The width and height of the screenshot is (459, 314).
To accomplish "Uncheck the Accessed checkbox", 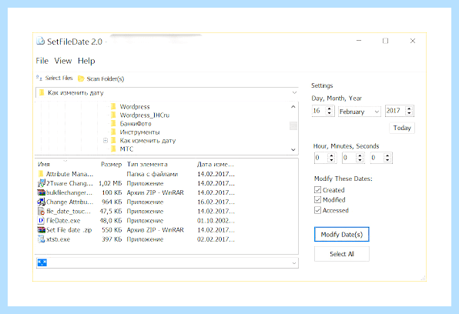I will [x=317, y=210].
